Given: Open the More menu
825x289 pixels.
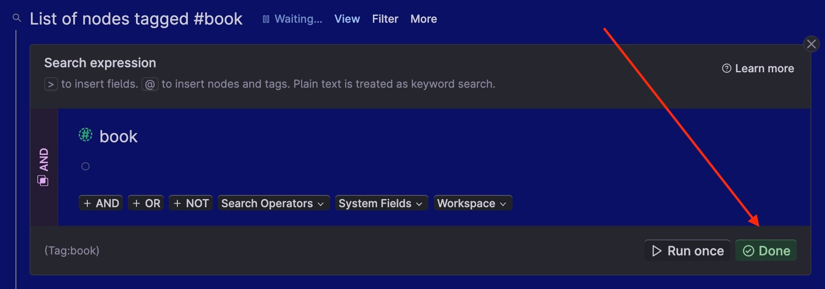Looking at the screenshot, I should point(423,19).
